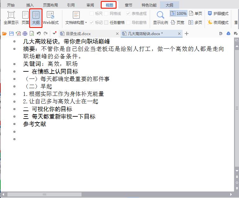The width and height of the screenshot is (239, 198).
Task: Click the outline bullet beside 一 在情感上认同目标
Action: click(14, 71)
